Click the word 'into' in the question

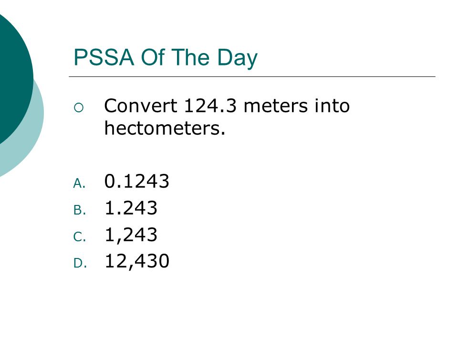pos(332,106)
